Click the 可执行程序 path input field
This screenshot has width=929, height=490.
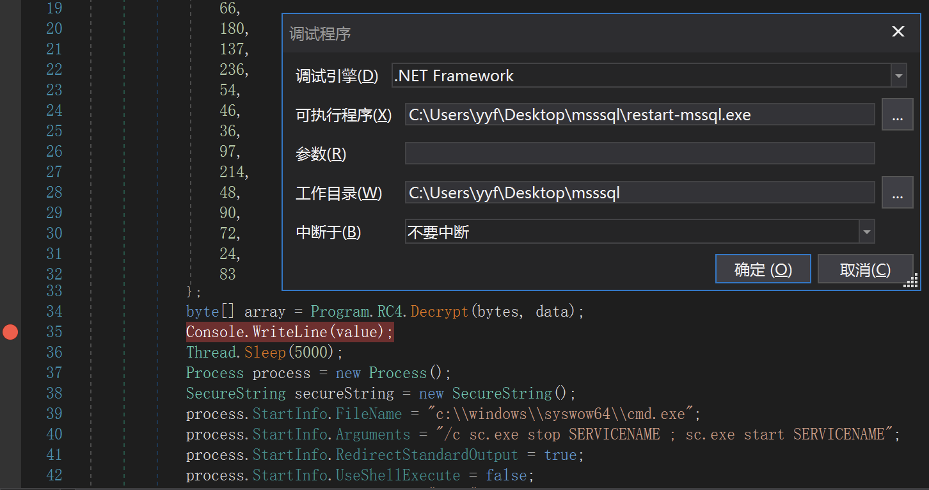point(639,115)
